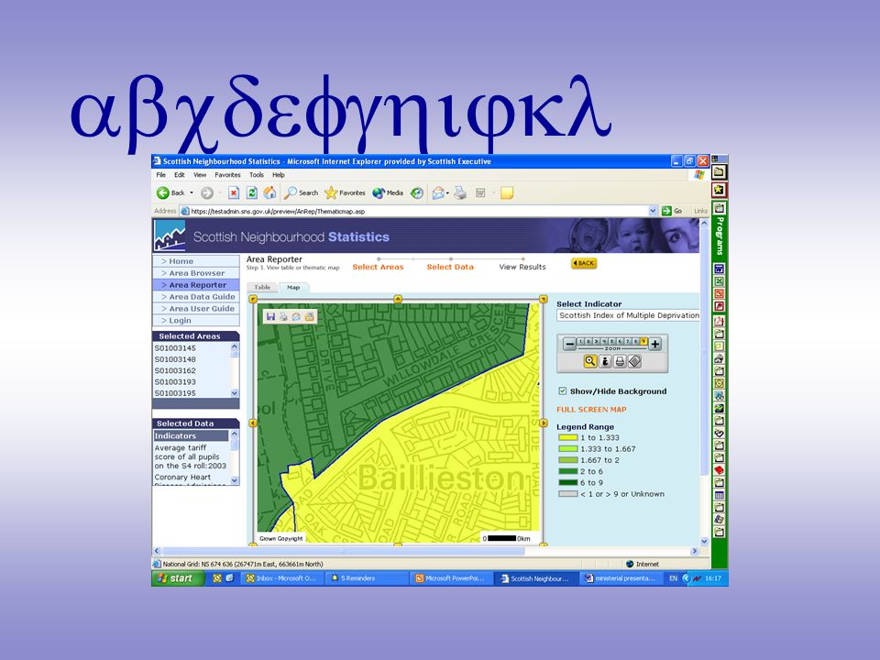880x660 pixels.
Task: Open the Tools menu
Action: click(257, 175)
